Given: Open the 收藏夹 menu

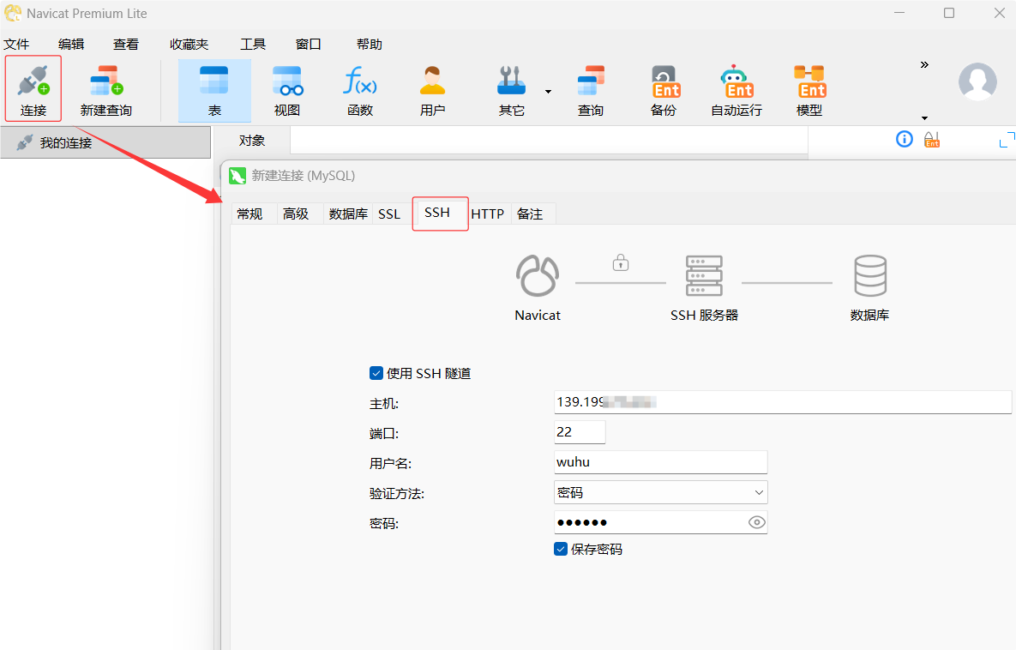Looking at the screenshot, I should [x=189, y=44].
